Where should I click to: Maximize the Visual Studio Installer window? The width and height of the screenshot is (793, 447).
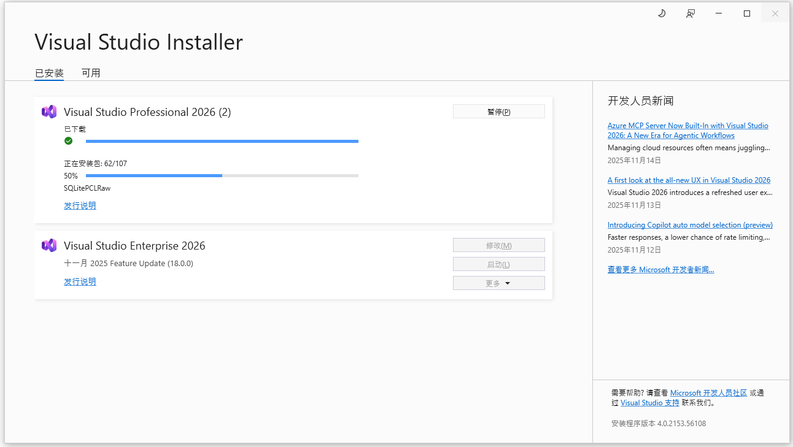point(747,13)
